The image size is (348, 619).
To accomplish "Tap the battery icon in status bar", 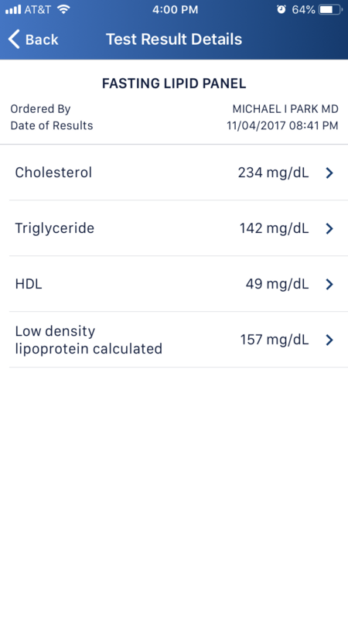I will pos(331,10).
